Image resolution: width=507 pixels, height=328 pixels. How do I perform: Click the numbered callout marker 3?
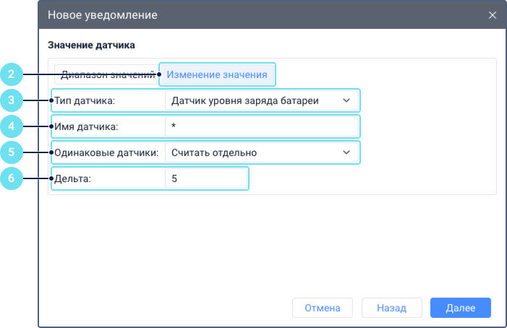pos(12,100)
